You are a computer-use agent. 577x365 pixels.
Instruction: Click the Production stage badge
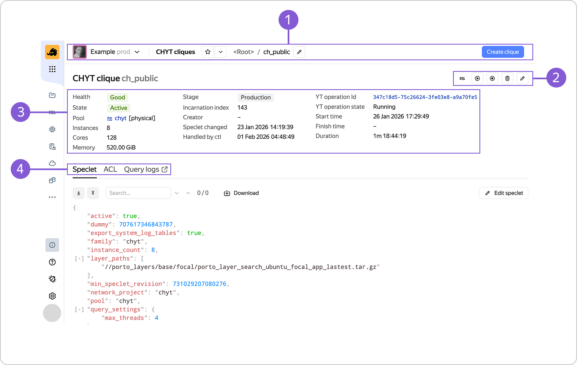point(256,97)
